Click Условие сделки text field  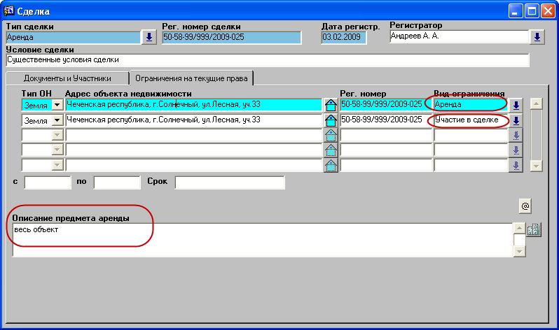[268, 60]
